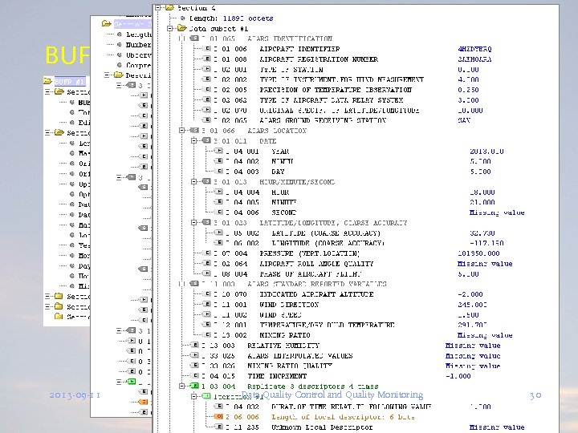
Task: Collapse the ACARS LOCATION node
Action: click(181, 131)
